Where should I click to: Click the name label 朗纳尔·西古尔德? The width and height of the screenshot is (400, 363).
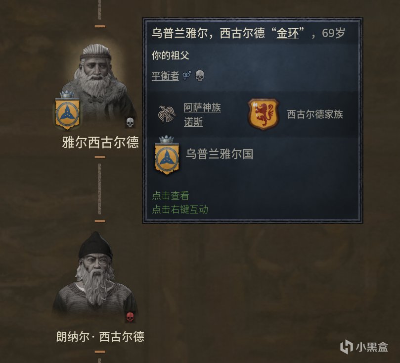click(x=100, y=336)
